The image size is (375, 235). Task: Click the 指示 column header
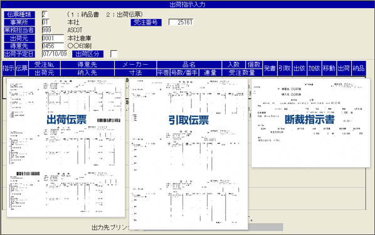(x=8, y=68)
